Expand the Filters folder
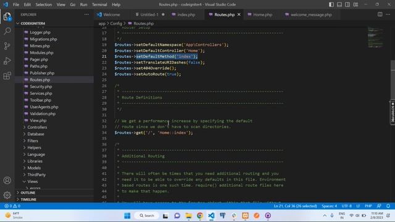Viewport: 395px width, 222px height. point(33,141)
